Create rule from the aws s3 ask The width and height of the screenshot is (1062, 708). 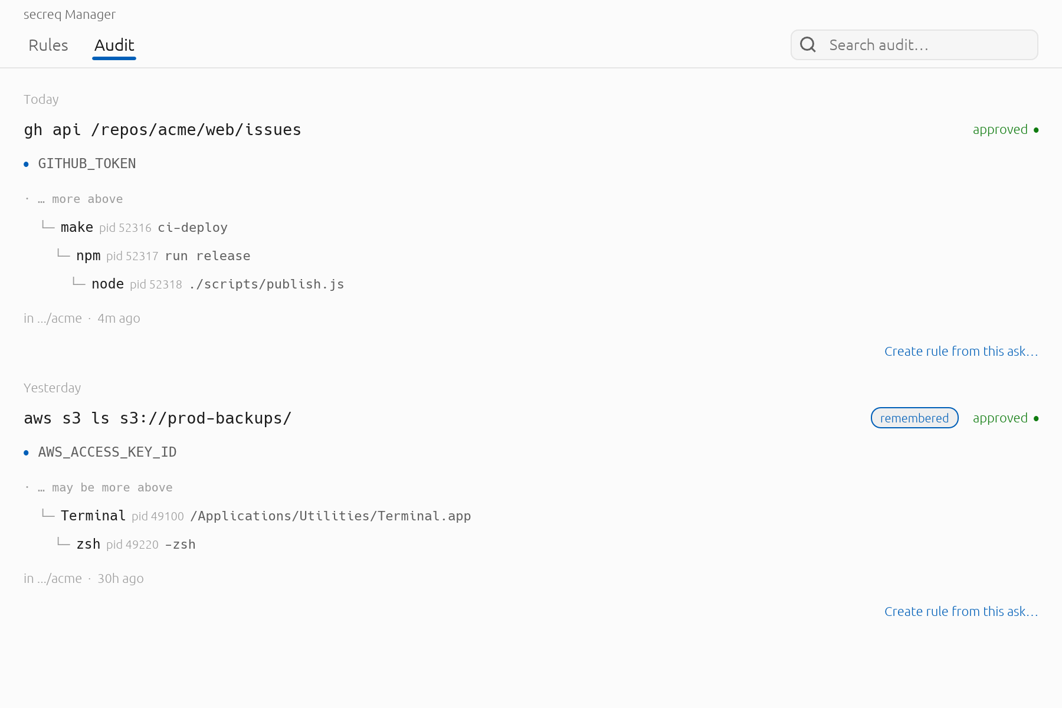[961, 611]
